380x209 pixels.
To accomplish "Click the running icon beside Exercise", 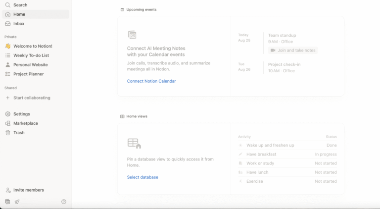I will click(x=240, y=181).
